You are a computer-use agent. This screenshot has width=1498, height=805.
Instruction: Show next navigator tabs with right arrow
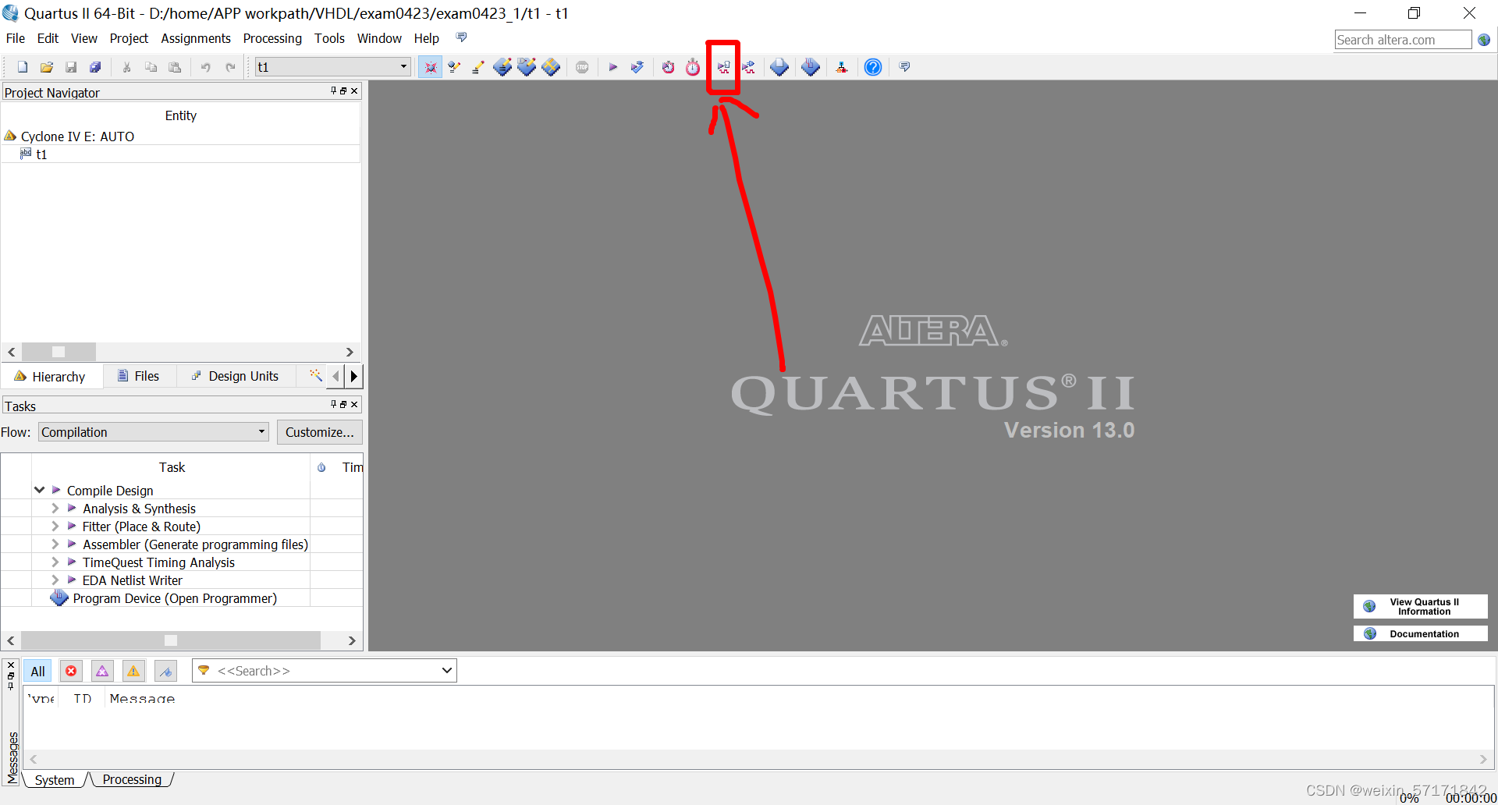353,376
